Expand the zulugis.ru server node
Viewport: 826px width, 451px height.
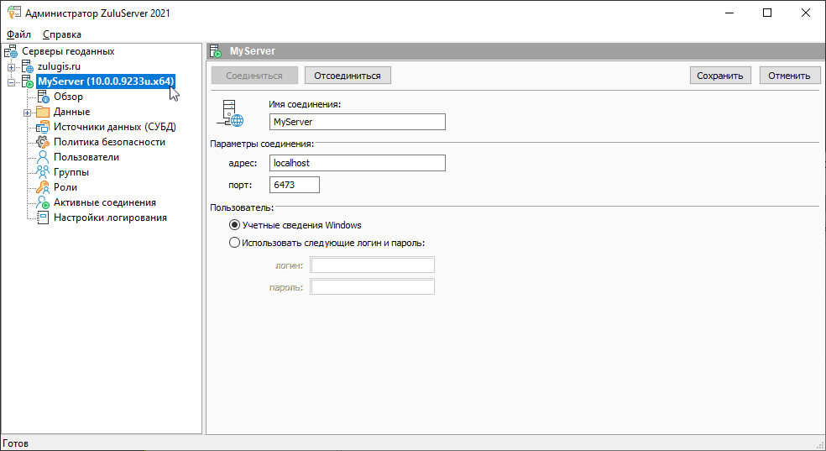click(11, 66)
